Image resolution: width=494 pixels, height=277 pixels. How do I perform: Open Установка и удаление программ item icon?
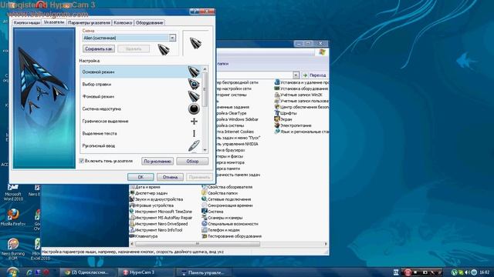(x=277, y=82)
